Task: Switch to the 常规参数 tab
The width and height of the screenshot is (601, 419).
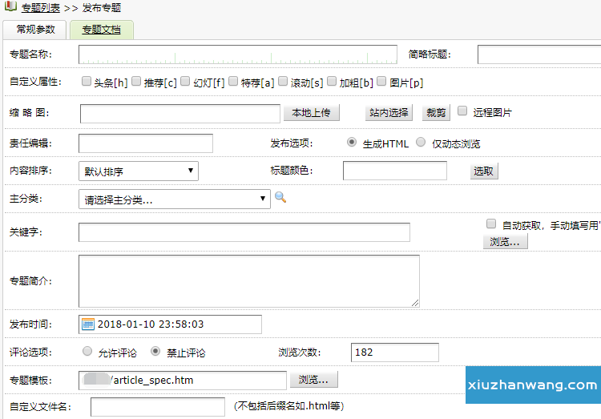Action: [35, 30]
